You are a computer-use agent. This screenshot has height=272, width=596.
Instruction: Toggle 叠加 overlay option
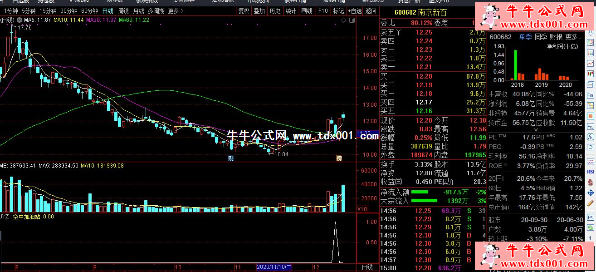(x=259, y=11)
